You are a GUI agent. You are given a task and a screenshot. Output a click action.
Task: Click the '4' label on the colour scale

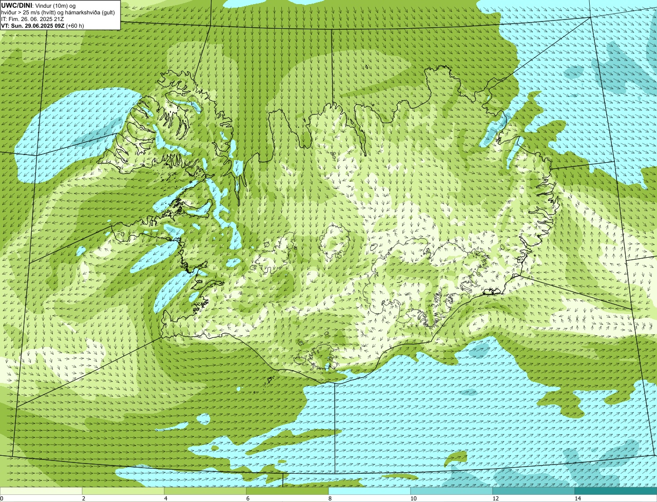pos(165,498)
